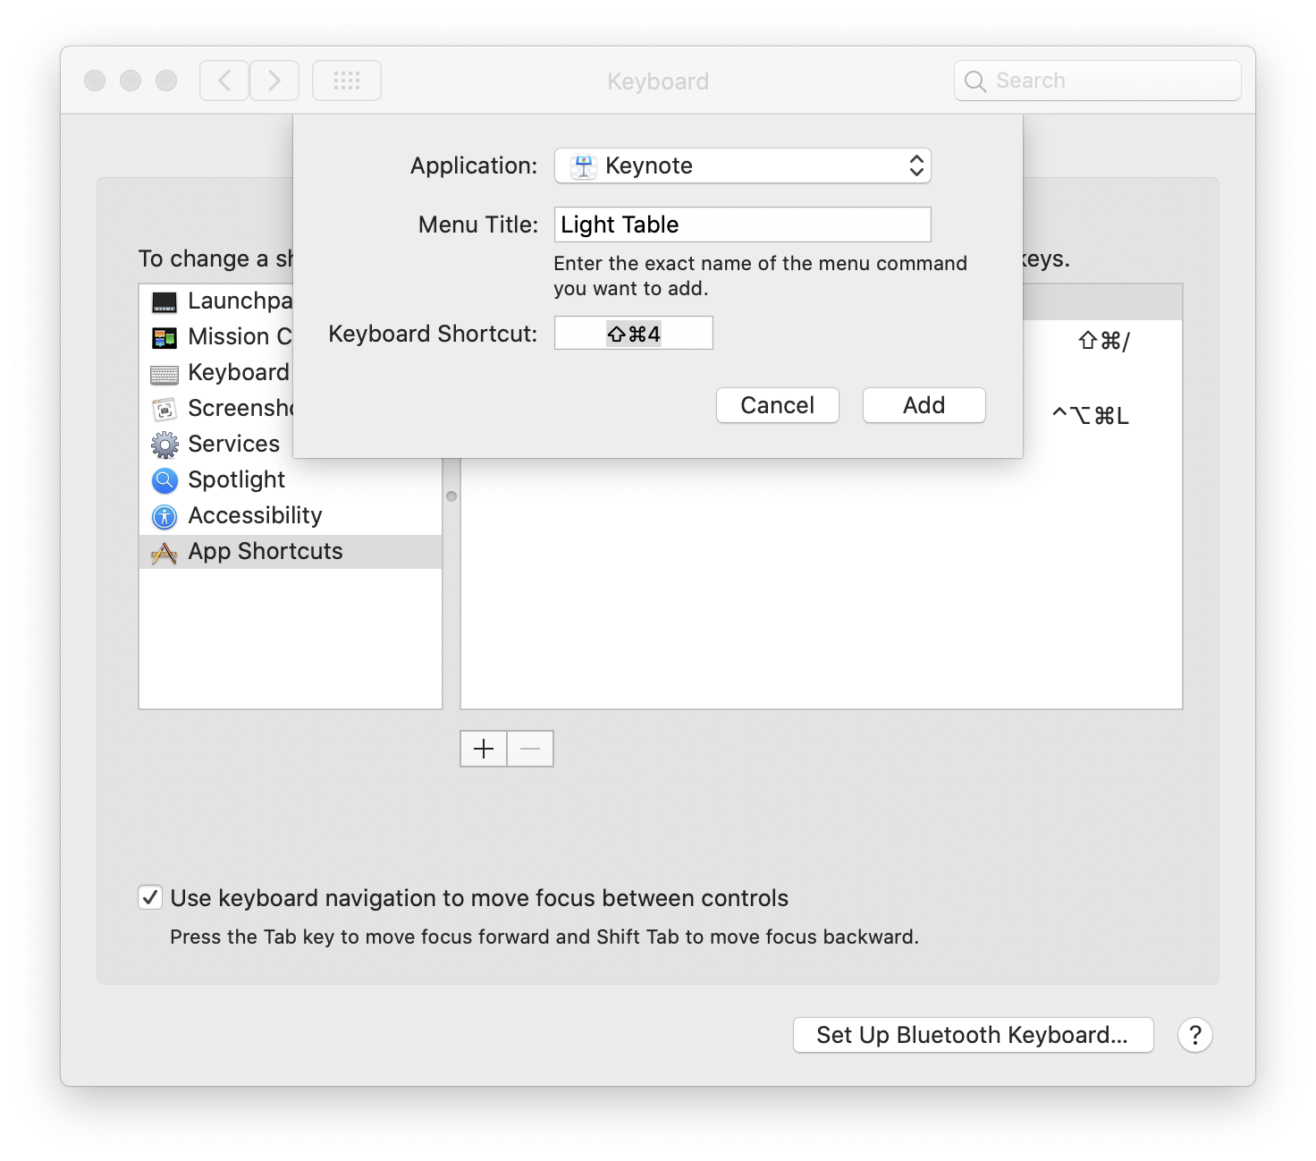Open help with the question mark button

point(1195,1035)
